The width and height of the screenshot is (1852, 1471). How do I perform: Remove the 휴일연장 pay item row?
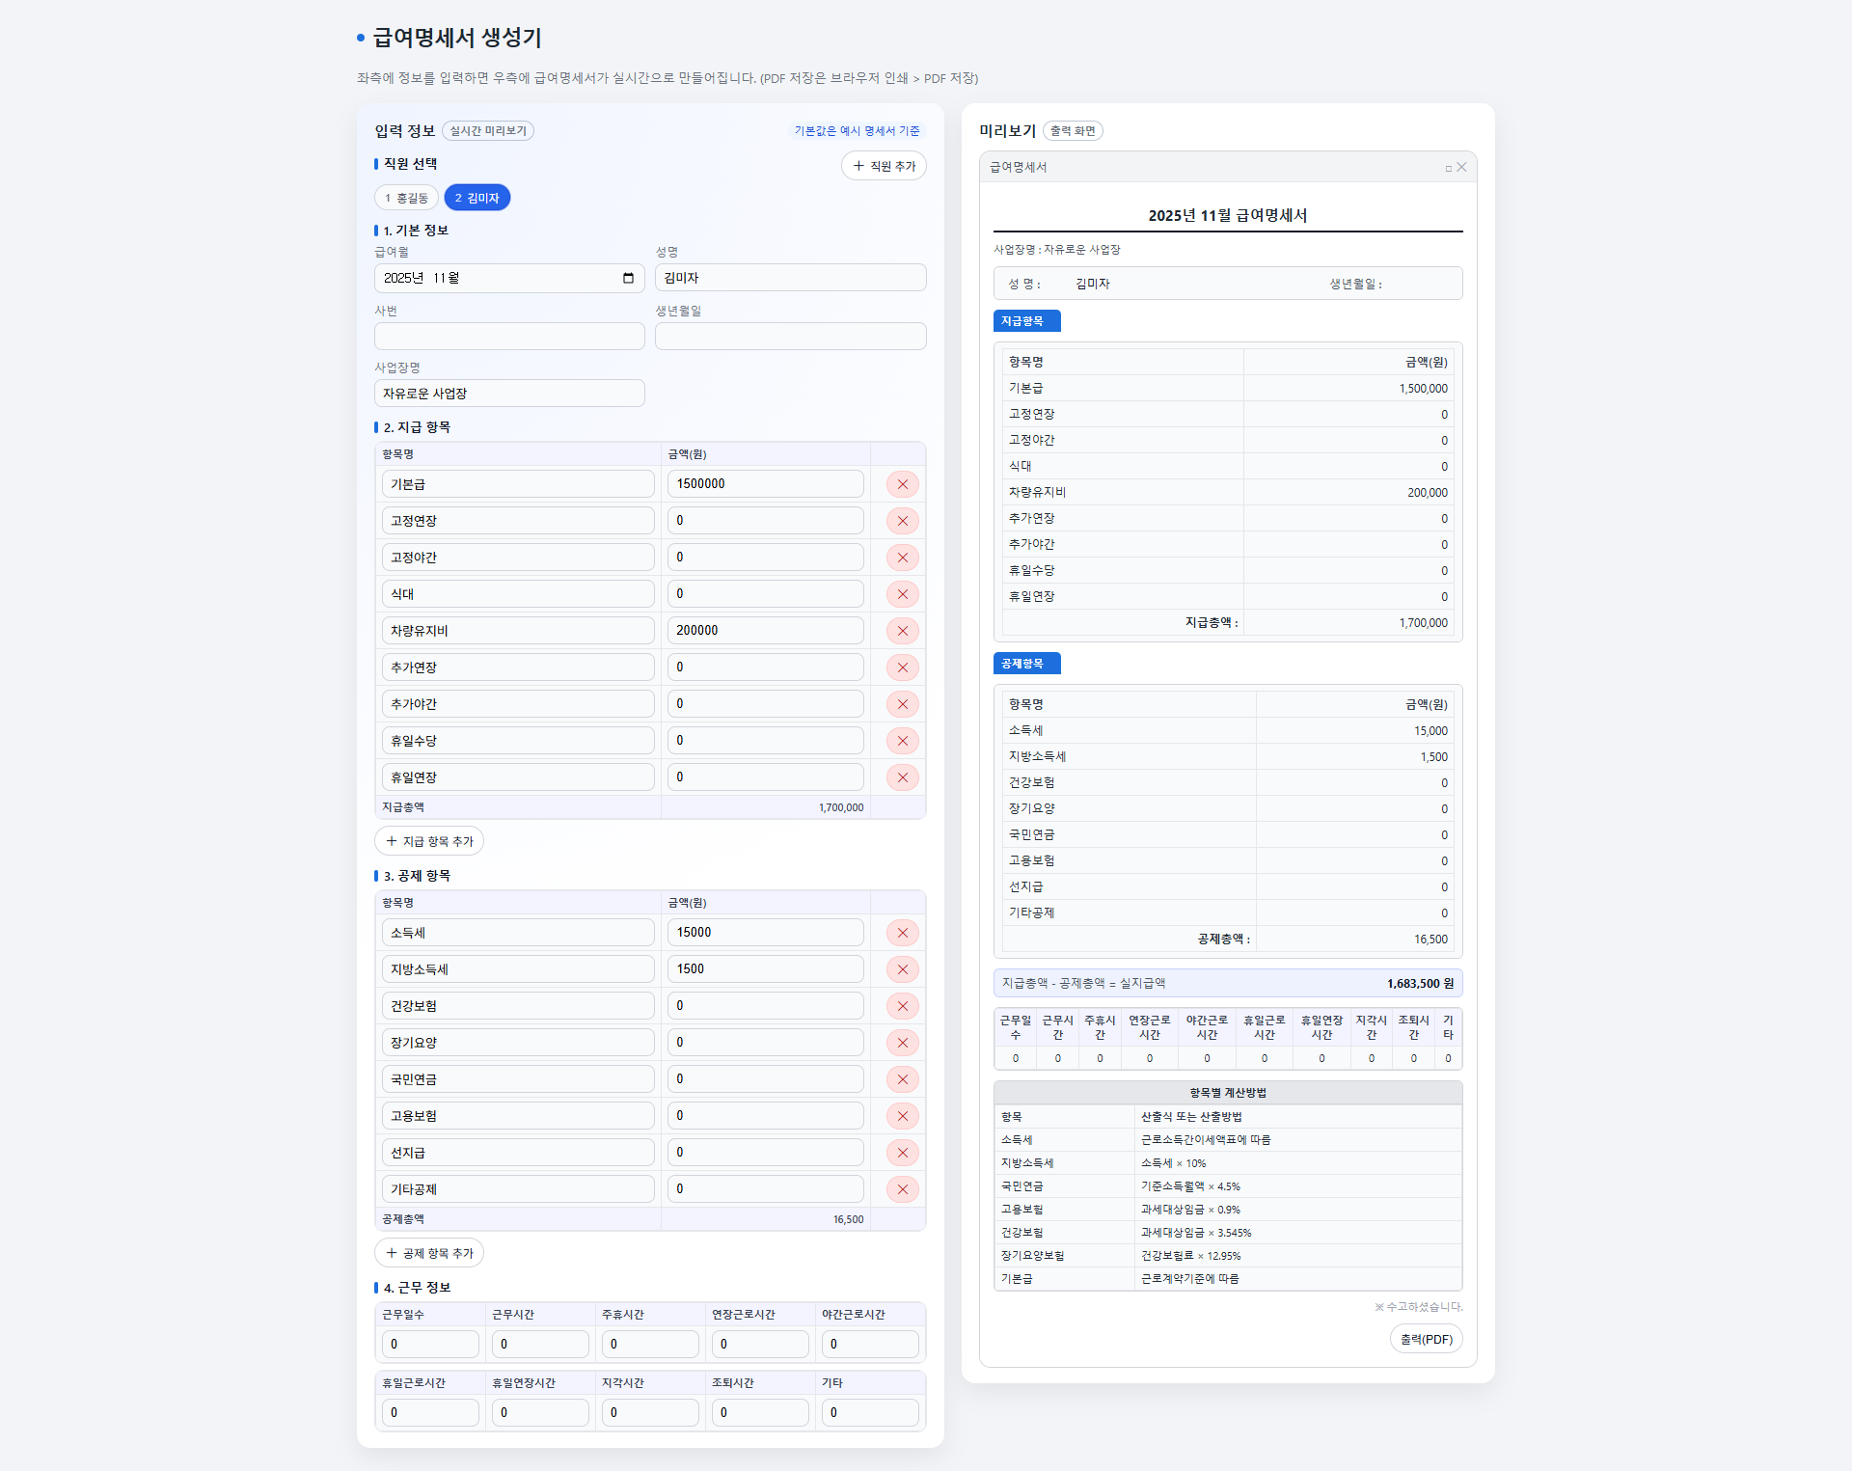[902, 777]
